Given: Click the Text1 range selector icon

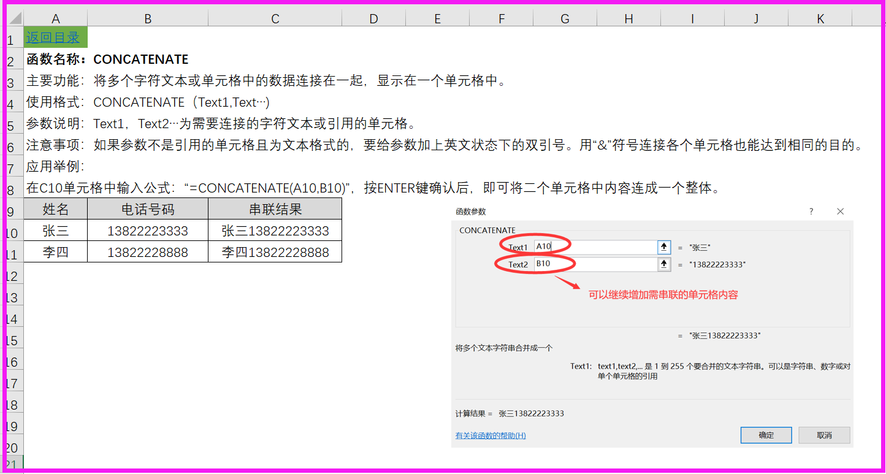Looking at the screenshot, I should coord(663,247).
